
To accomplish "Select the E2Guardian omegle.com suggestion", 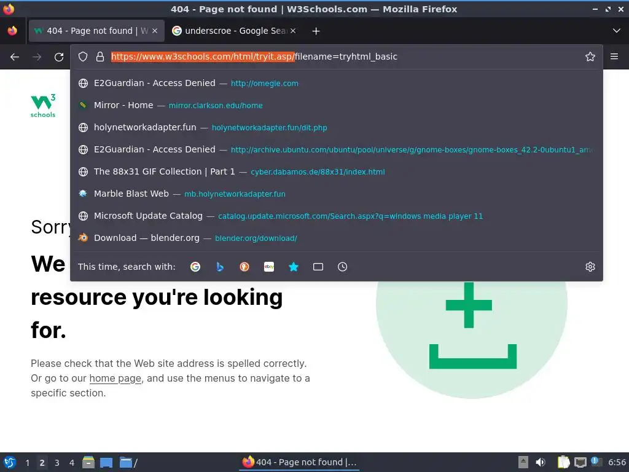I will 336,83.
